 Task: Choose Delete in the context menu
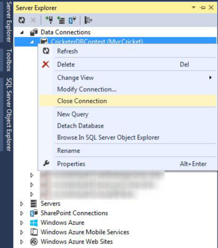point(128,65)
